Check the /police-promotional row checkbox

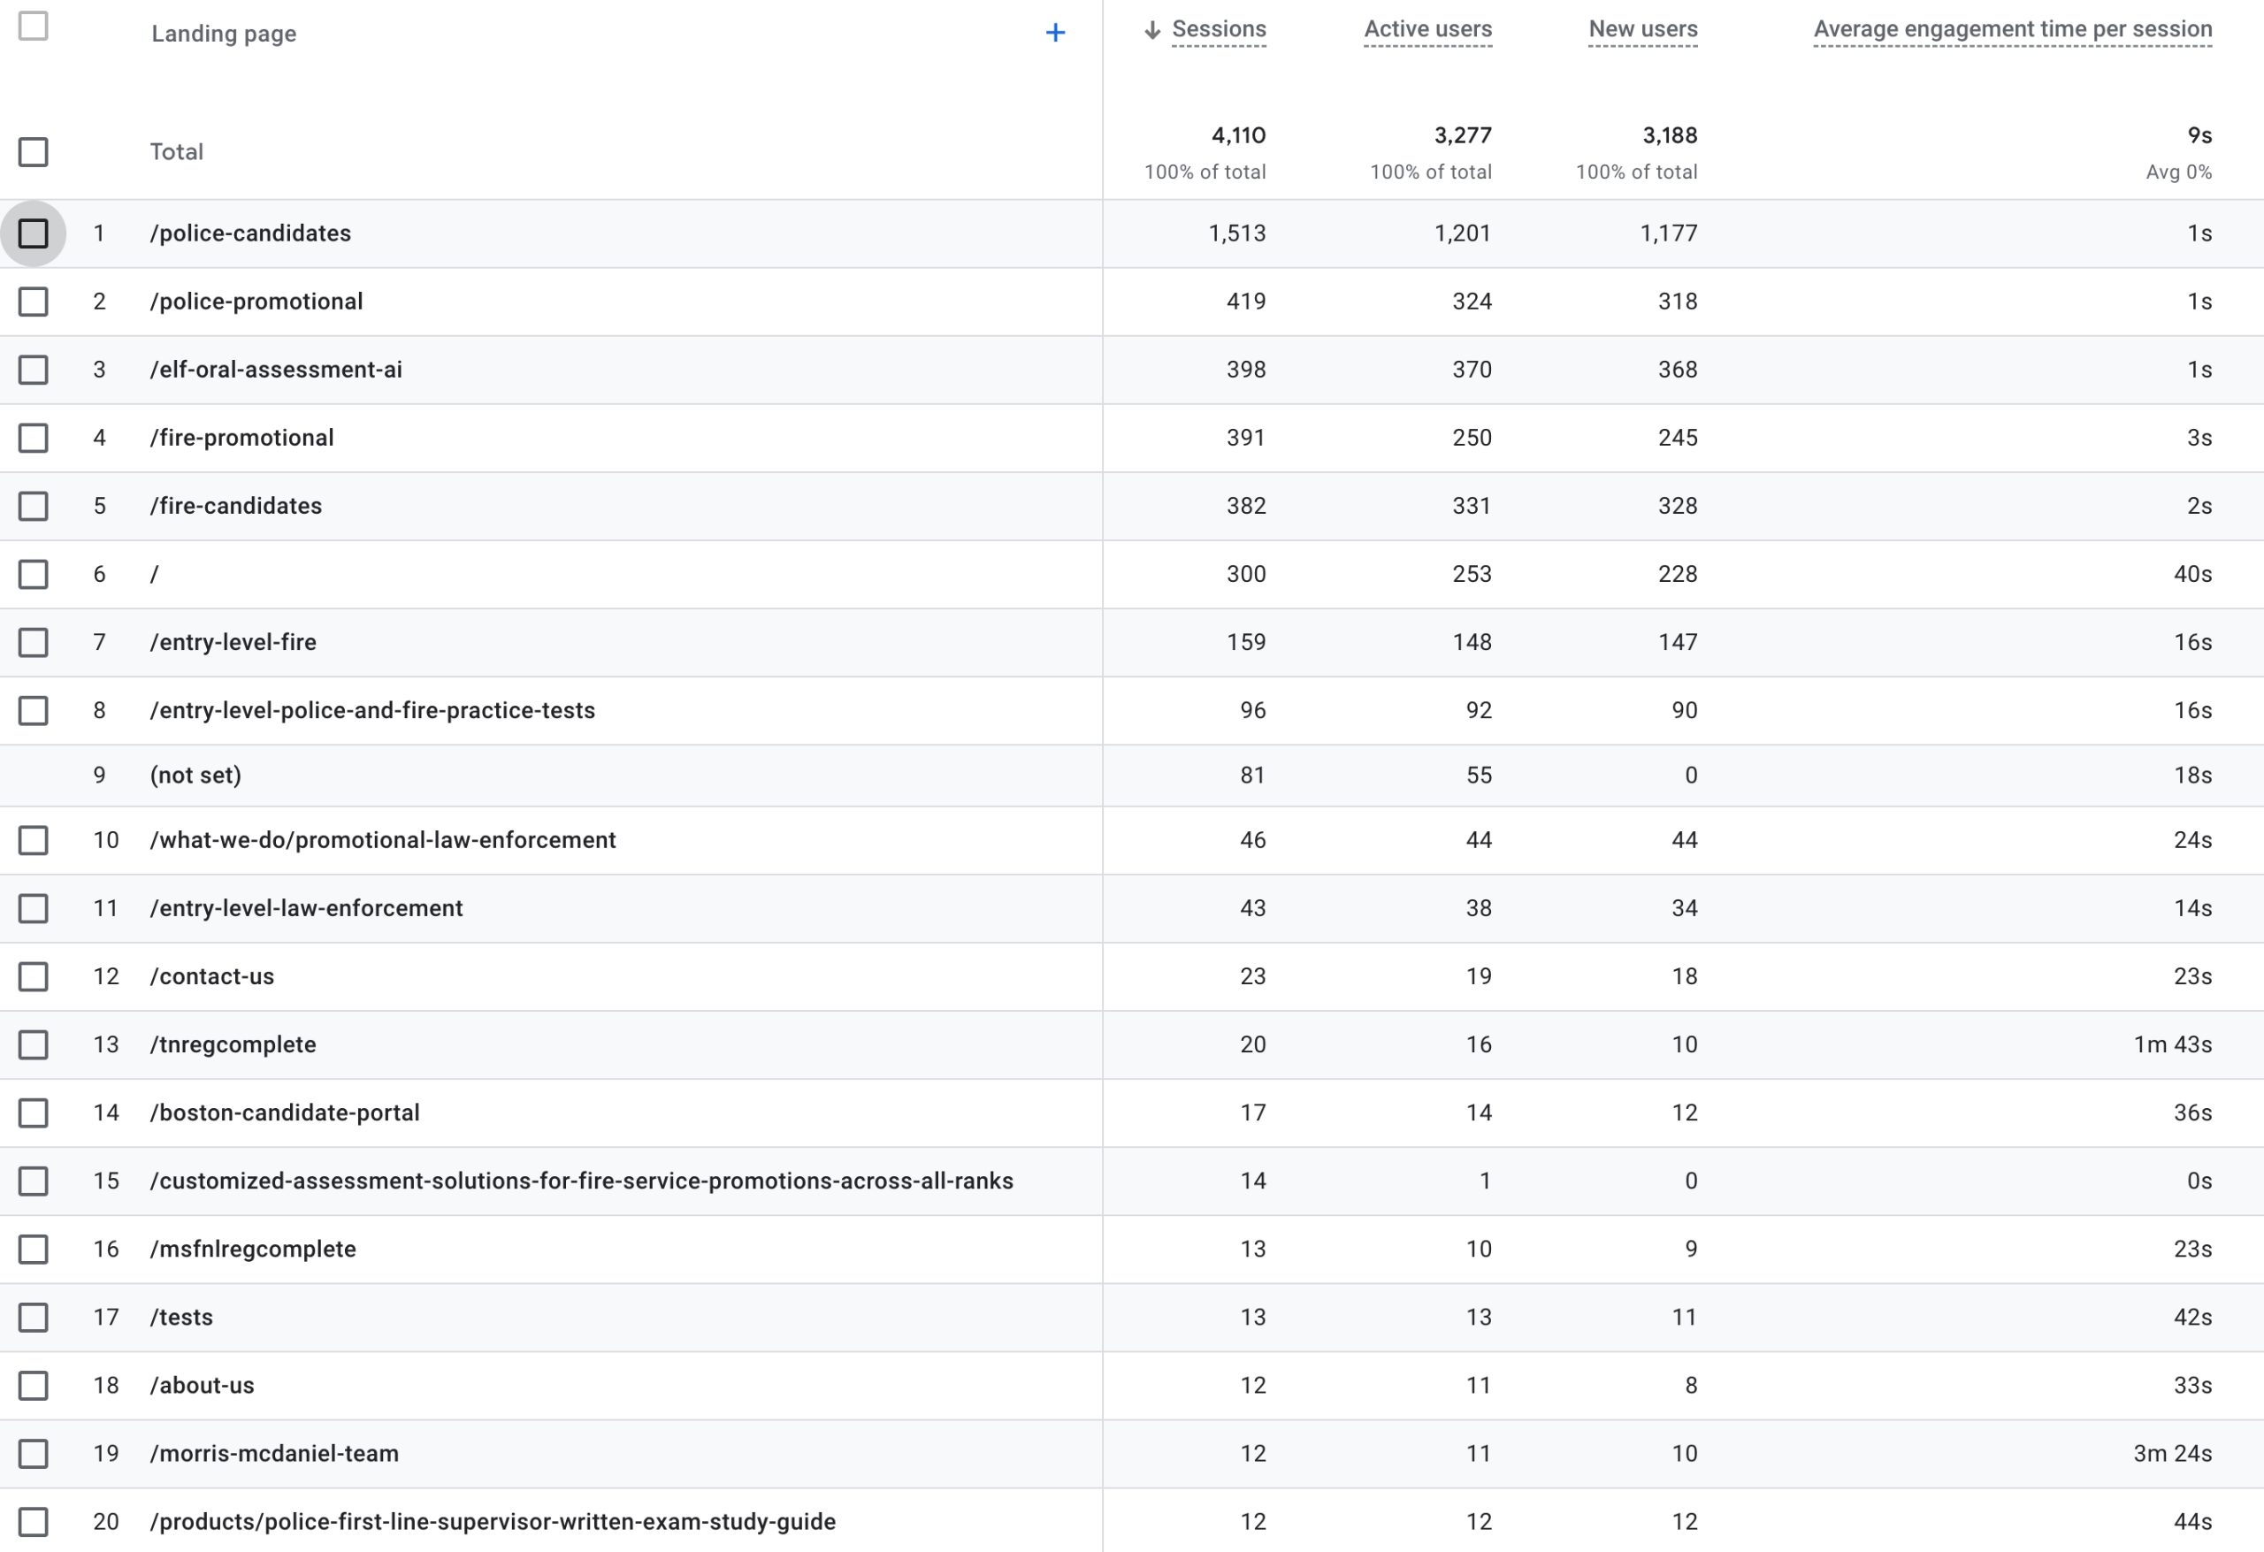pyautogui.click(x=33, y=302)
